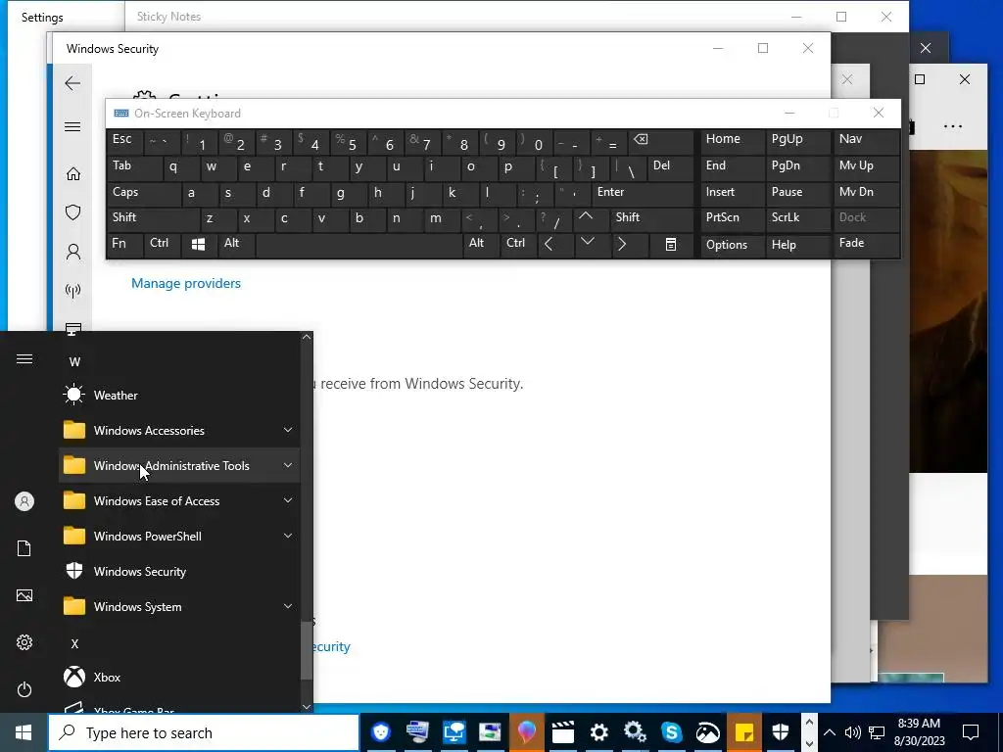Expand Windows Administrative Tools chevron
The width and height of the screenshot is (1003, 752).
tap(288, 465)
